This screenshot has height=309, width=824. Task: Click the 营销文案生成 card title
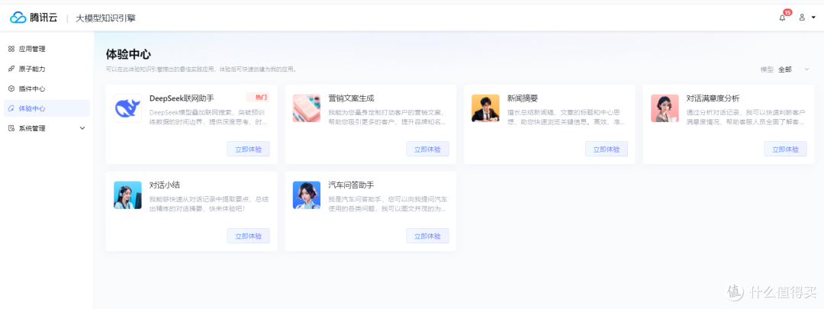coord(352,98)
